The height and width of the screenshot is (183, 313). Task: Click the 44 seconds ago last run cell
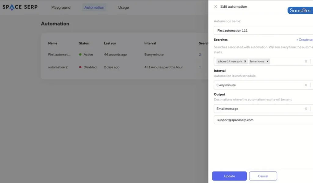click(x=115, y=54)
